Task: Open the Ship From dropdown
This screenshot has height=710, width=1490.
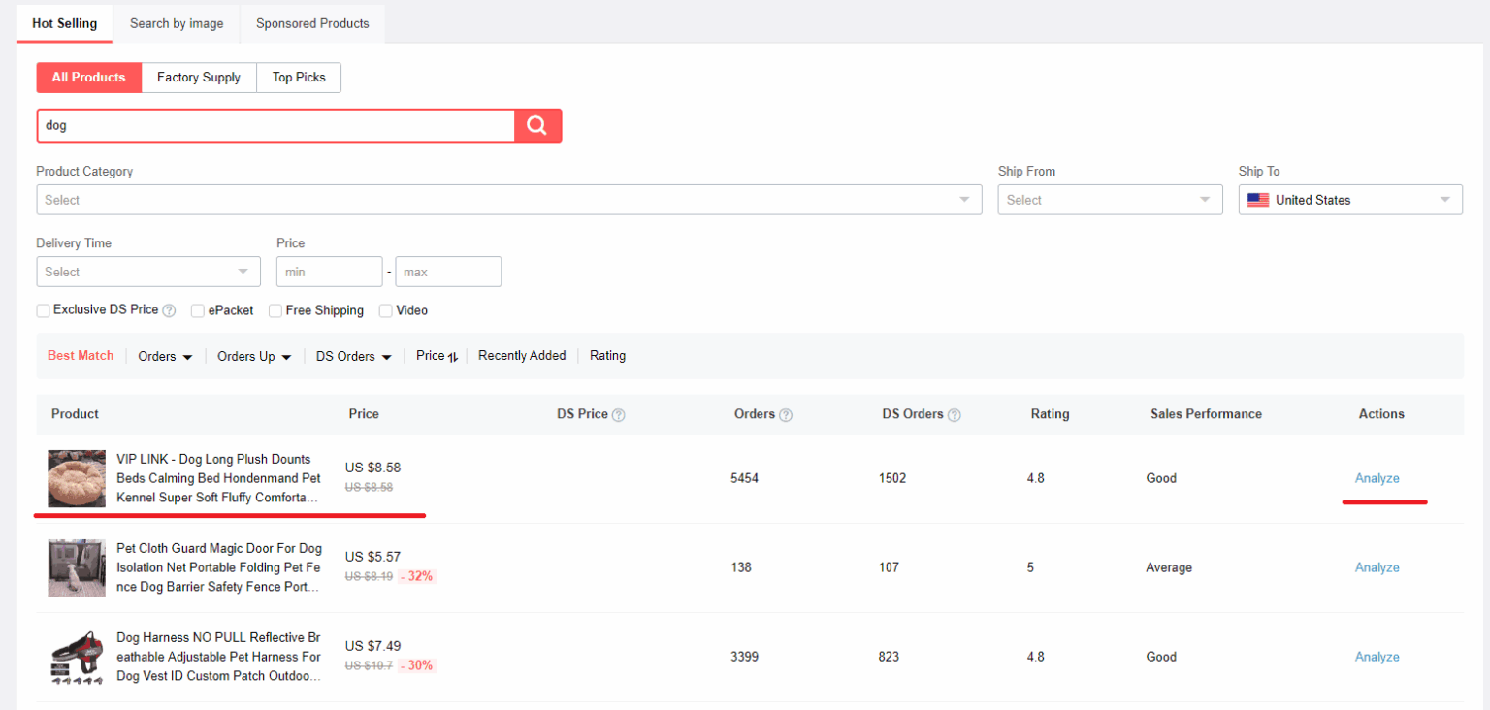Action: tap(1110, 200)
